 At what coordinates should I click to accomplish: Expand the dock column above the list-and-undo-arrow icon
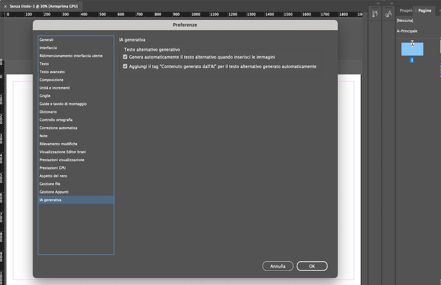(378, 3)
